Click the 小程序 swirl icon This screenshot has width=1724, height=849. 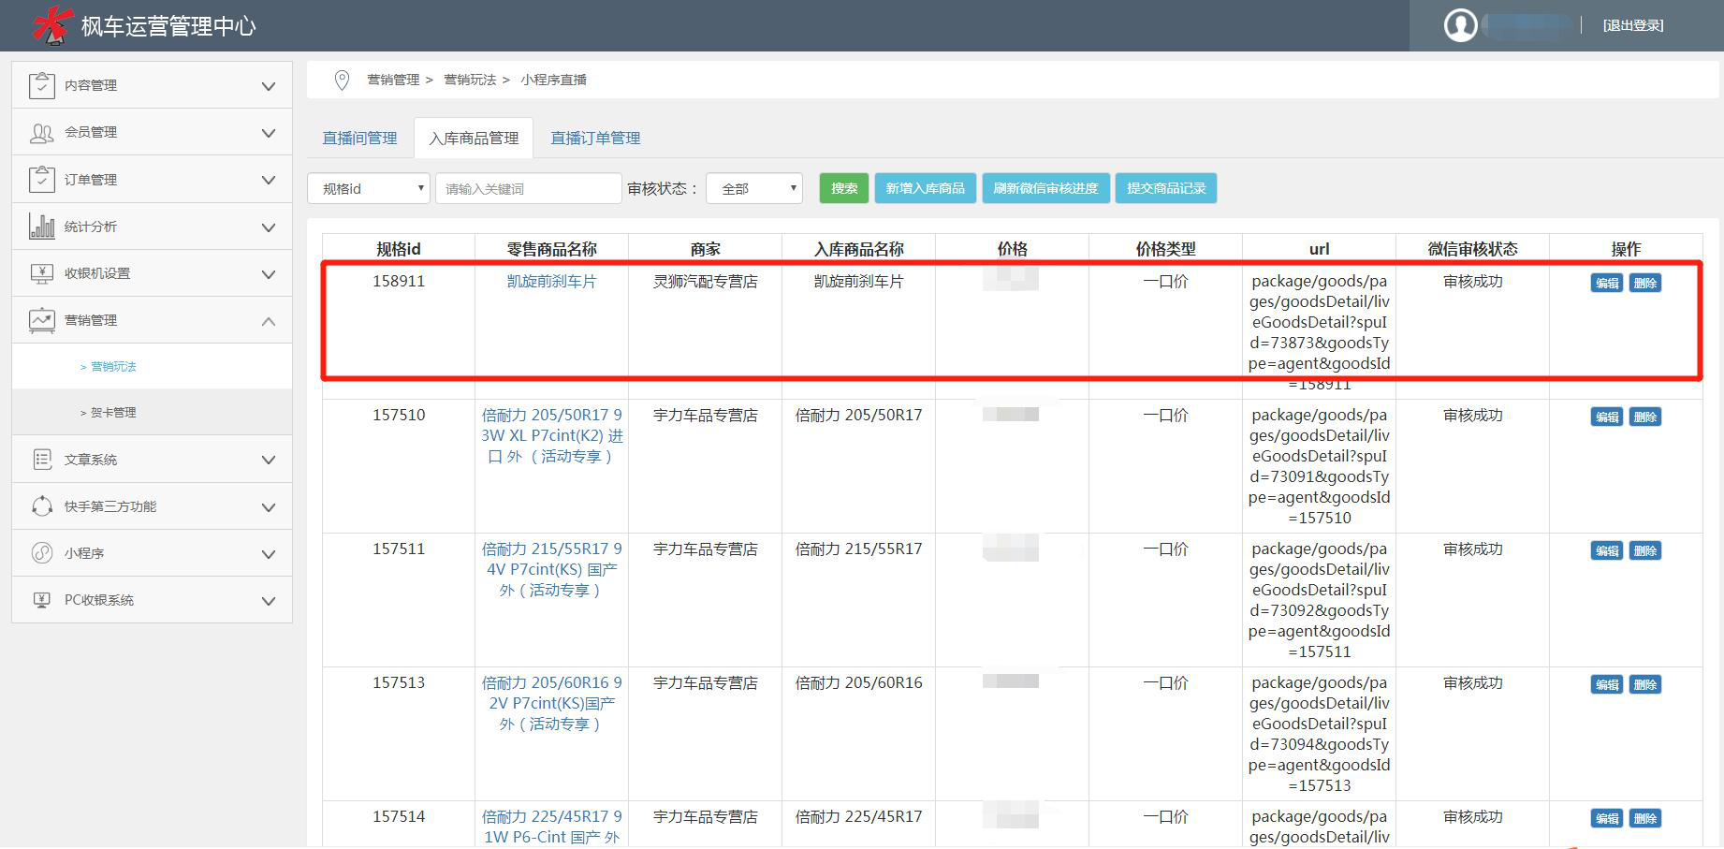[42, 553]
